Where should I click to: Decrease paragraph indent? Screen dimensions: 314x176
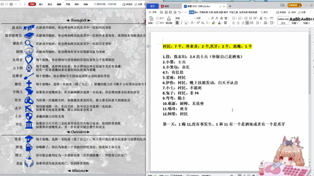tap(246, 18)
